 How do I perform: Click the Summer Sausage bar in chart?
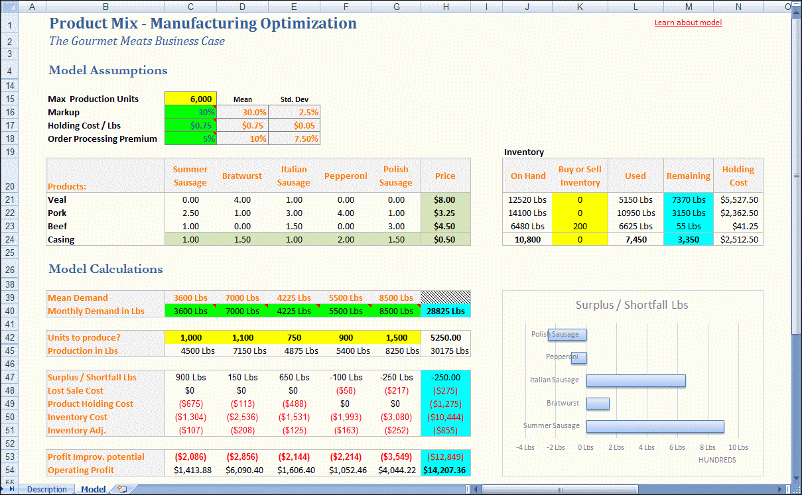pyautogui.click(x=654, y=426)
